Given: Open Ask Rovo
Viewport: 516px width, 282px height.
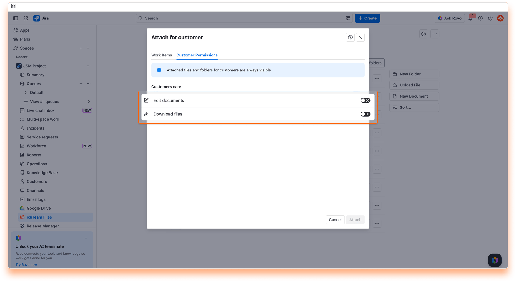Looking at the screenshot, I should [449, 18].
